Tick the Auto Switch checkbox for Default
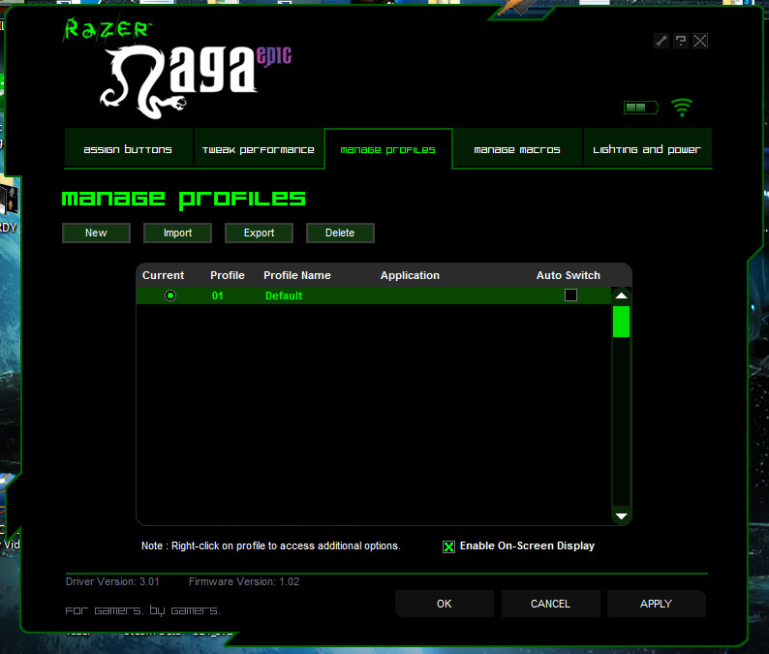Image resolution: width=769 pixels, height=654 pixels. tap(570, 295)
